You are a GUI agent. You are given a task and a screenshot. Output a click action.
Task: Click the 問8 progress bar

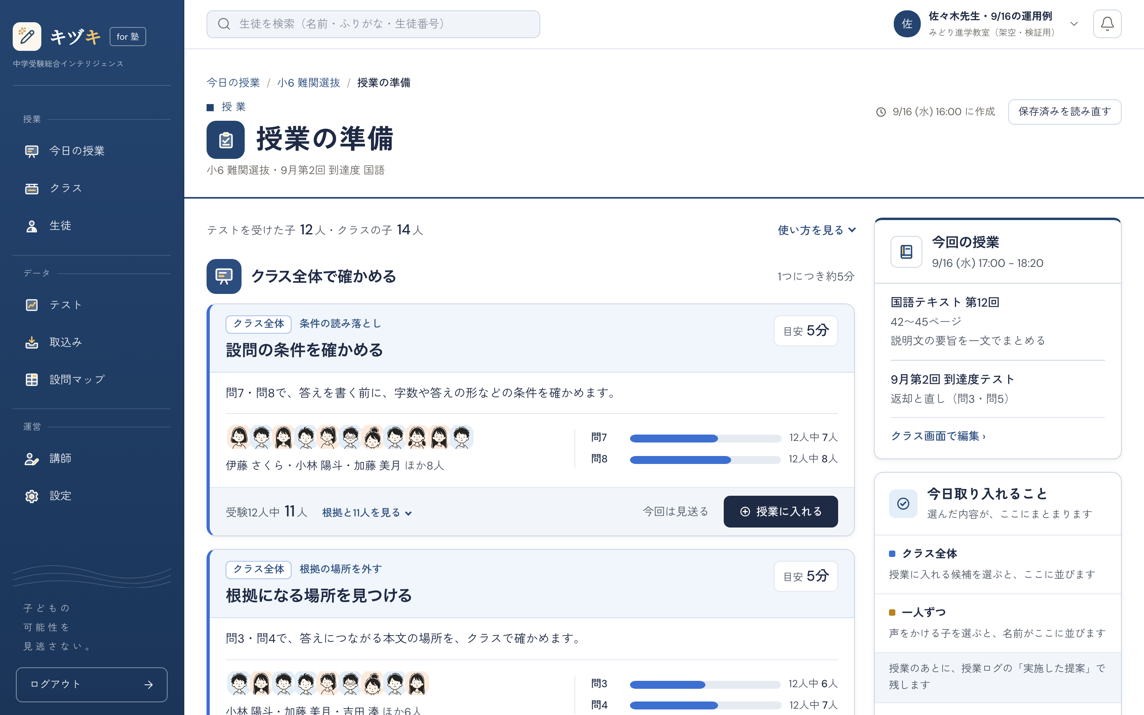coord(705,460)
